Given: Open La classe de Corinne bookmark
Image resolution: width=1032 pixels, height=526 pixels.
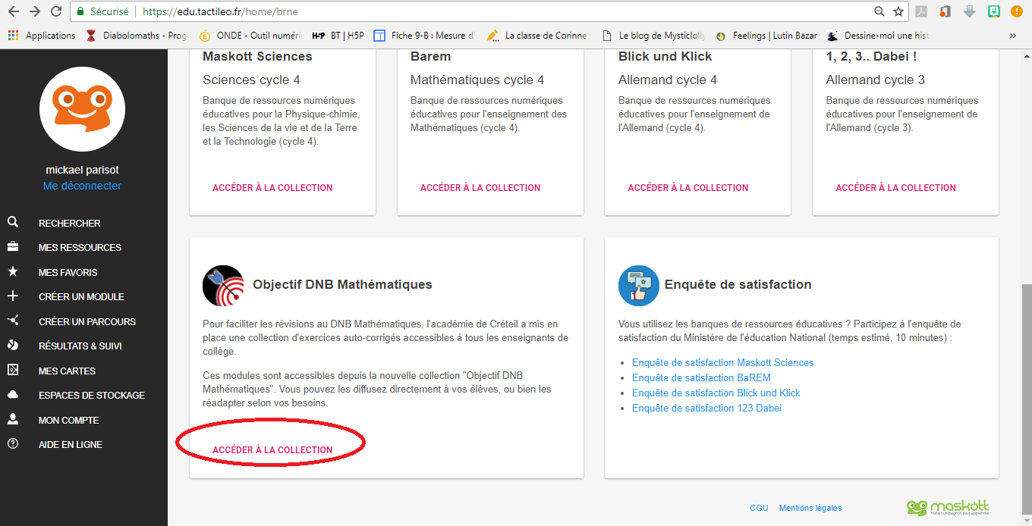Looking at the screenshot, I should pyautogui.click(x=537, y=36).
